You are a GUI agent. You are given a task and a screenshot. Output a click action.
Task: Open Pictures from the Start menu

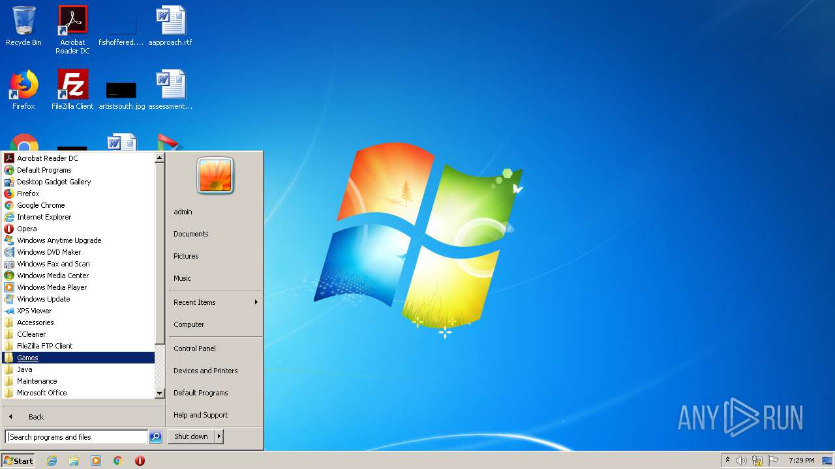click(x=215, y=256)
